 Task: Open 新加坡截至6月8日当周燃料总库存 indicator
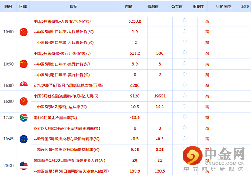[x=68, y=86]
